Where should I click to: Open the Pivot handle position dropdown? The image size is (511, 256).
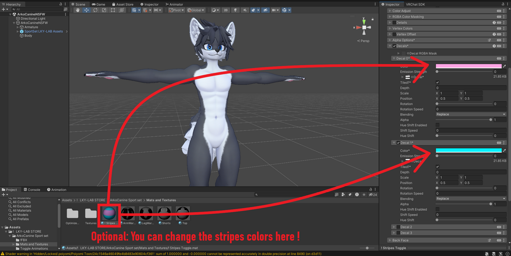(176, 10)
